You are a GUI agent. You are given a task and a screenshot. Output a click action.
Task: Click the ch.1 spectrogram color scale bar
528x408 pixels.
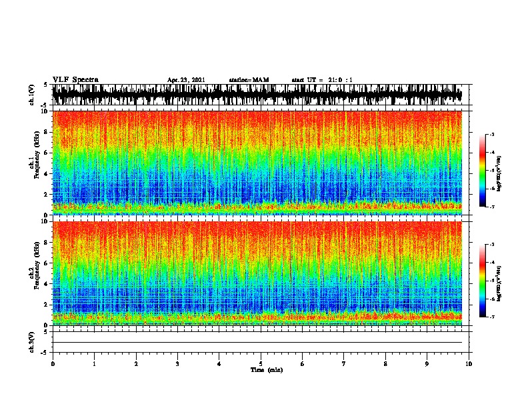[482, 171]
